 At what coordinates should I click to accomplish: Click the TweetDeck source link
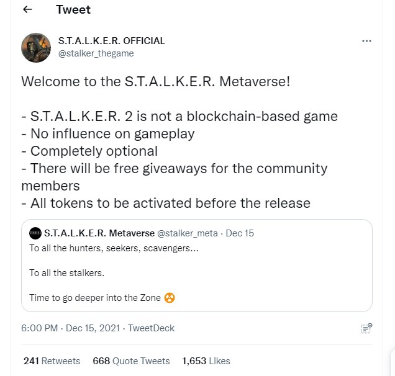(x=151, y=328)
